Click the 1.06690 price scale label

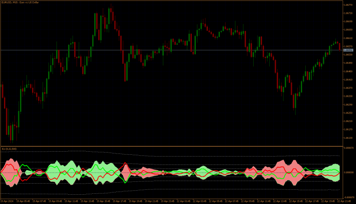[x=348, y=21]
